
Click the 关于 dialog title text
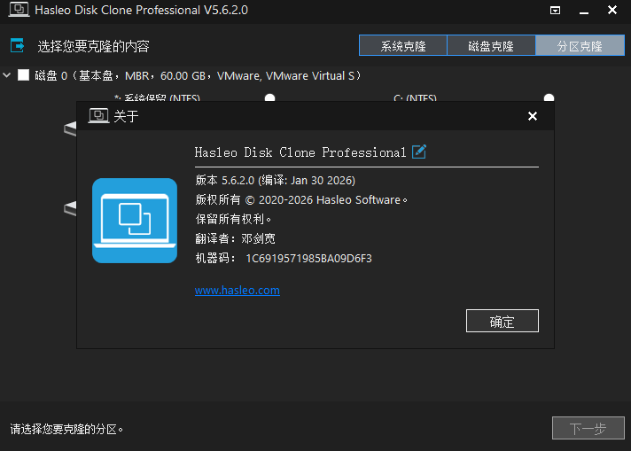[x=126, y=116]
